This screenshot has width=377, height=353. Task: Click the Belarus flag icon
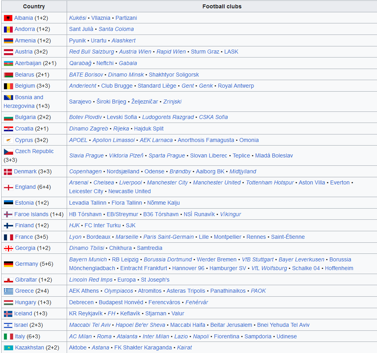[8, 75]
